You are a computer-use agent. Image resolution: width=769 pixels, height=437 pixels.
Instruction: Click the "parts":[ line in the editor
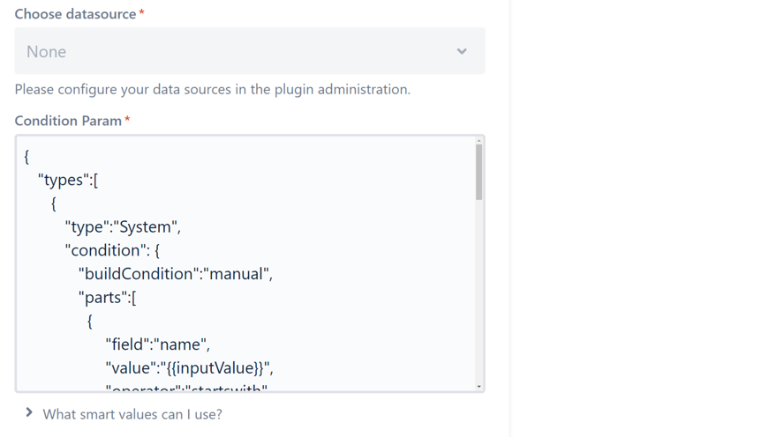[107, 297]
